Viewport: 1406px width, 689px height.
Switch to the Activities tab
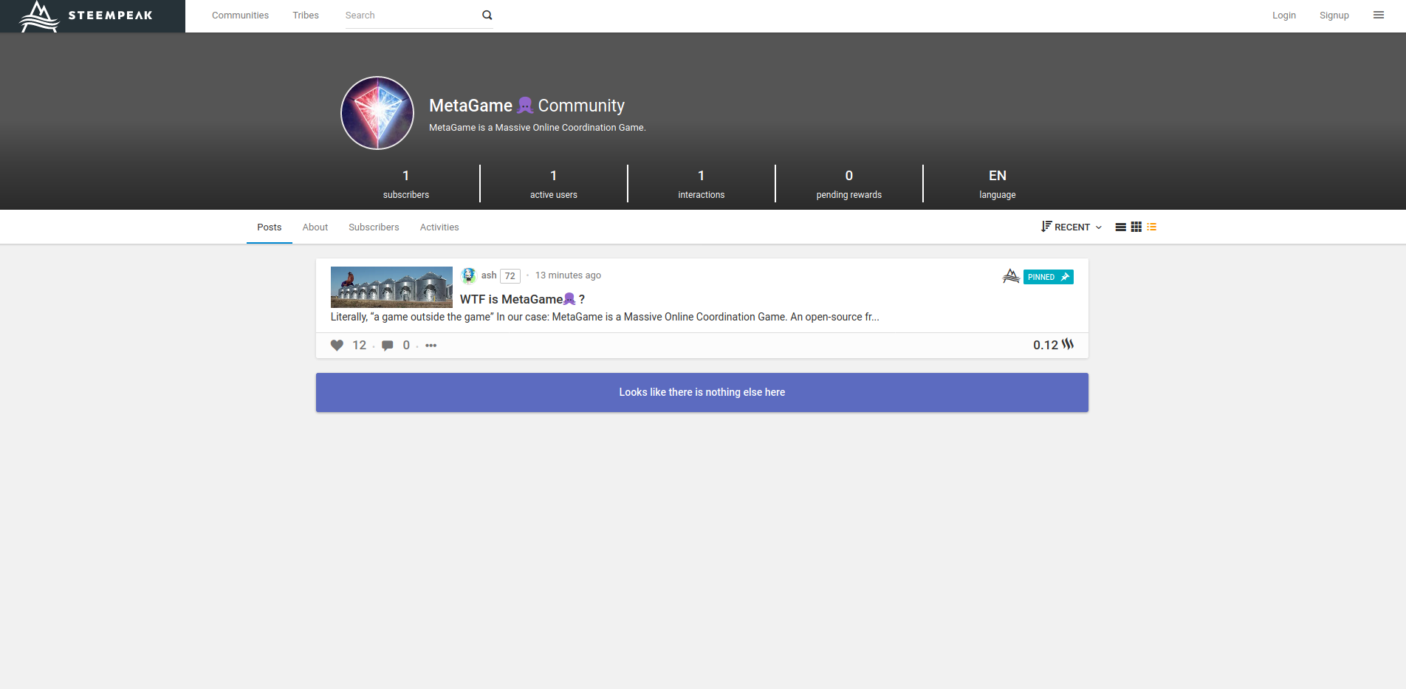(439, 227)
